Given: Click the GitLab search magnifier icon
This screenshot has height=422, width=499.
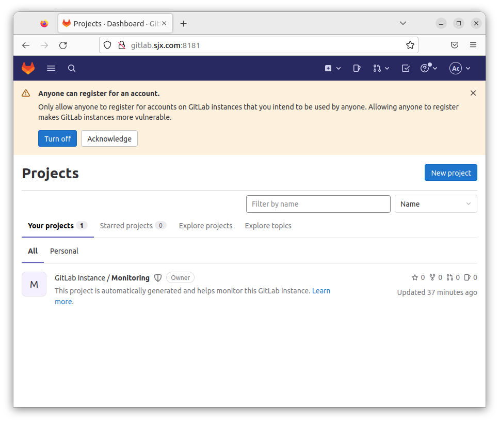Looking at the screenshot, I should [72, 68].
